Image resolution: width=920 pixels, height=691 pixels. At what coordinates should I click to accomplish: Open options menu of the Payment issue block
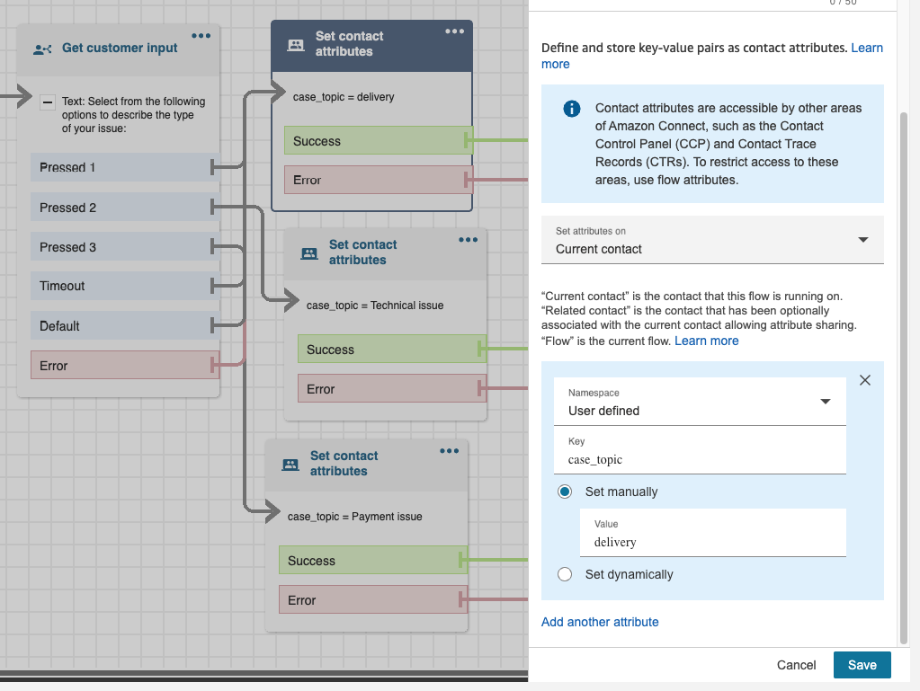coord(449,451)
